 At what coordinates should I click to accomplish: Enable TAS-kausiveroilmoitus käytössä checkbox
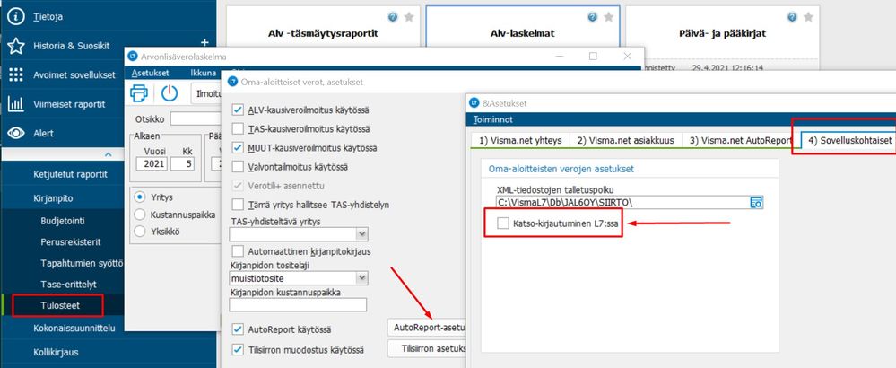(x=239, y=128)
